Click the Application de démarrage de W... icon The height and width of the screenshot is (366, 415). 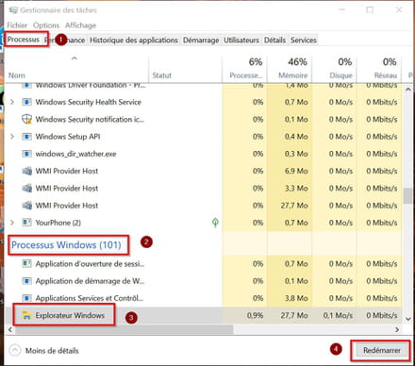tap(26, 281)
